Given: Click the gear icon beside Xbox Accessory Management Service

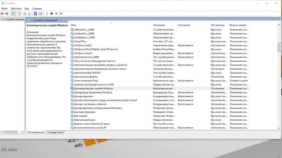Looking at the screenshot, I should point(72,61).
